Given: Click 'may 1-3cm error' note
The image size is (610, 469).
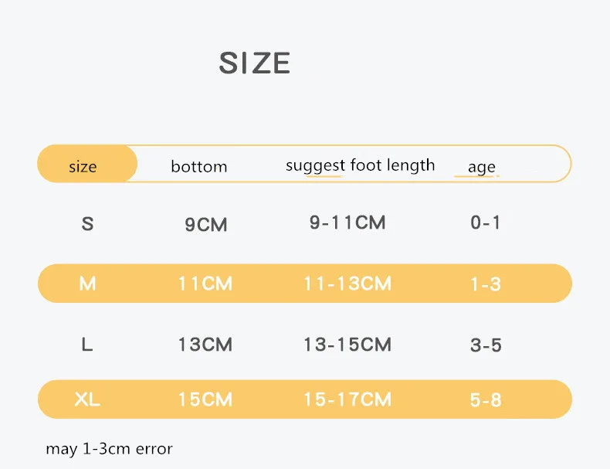Looking at the screenshot, I should click(x=109, y=448).
